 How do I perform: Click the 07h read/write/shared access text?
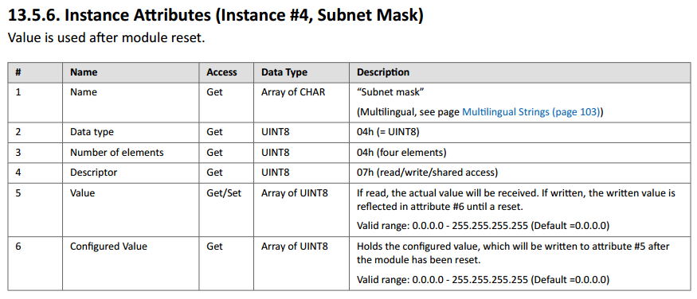click(427, 173)
